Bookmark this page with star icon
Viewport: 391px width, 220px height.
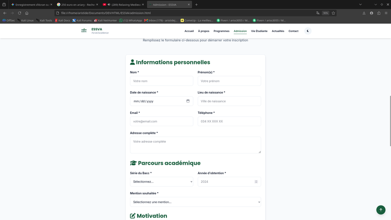(x=333, y=13)
